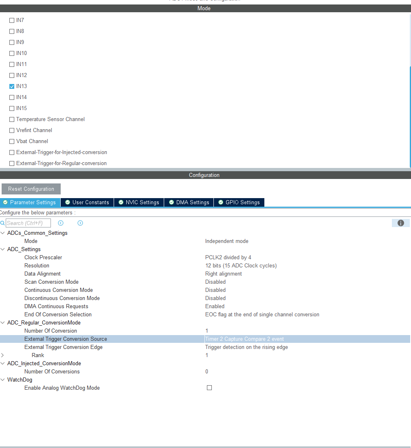The height and width of the screenshot is (448, 411).
Task: Enable Temperature Sensor Channel checkbox
Action: point(12,119)
